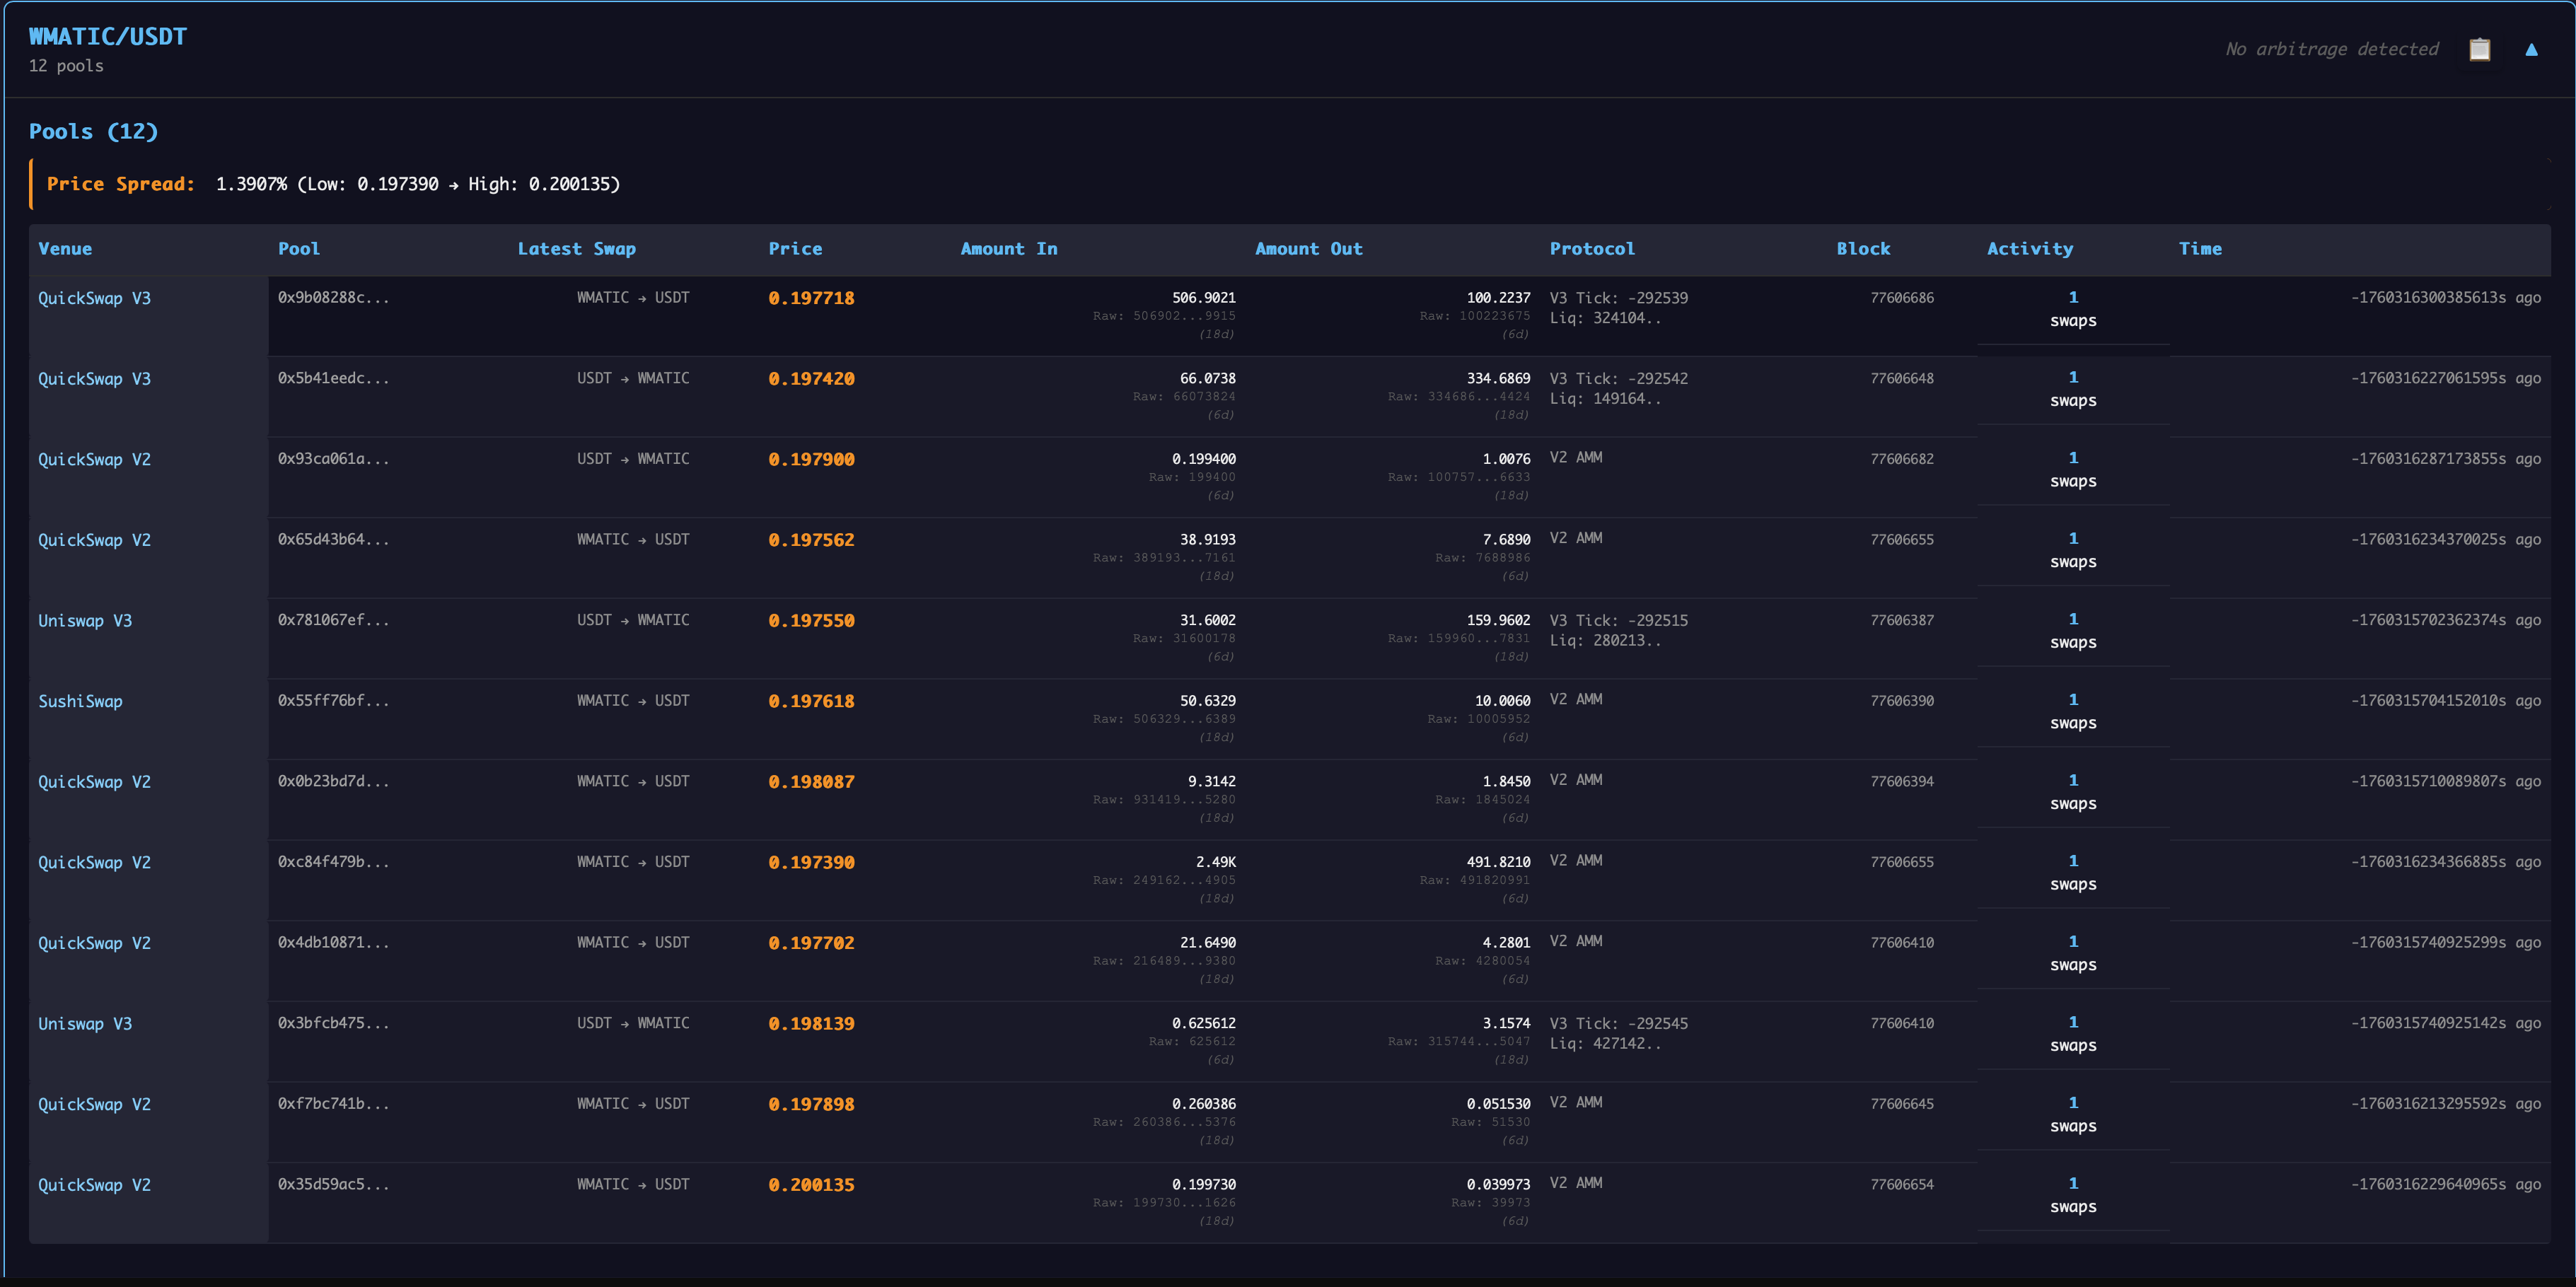Viewport: 2576px width, 1287px height.
Task: Click the Amount Out column header
Action: pyautogui.click(x=1308, y=249)
